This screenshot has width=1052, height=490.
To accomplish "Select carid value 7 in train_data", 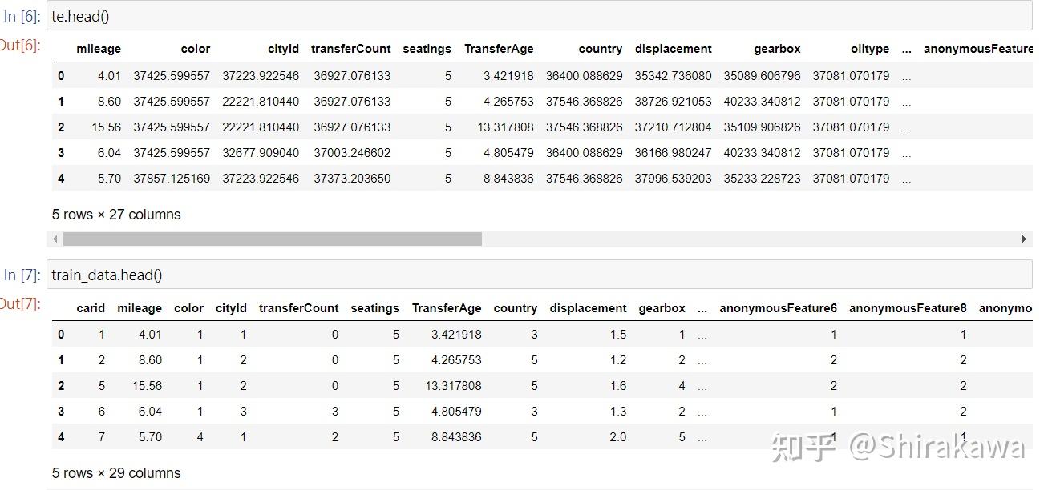I will pos(102,437).
